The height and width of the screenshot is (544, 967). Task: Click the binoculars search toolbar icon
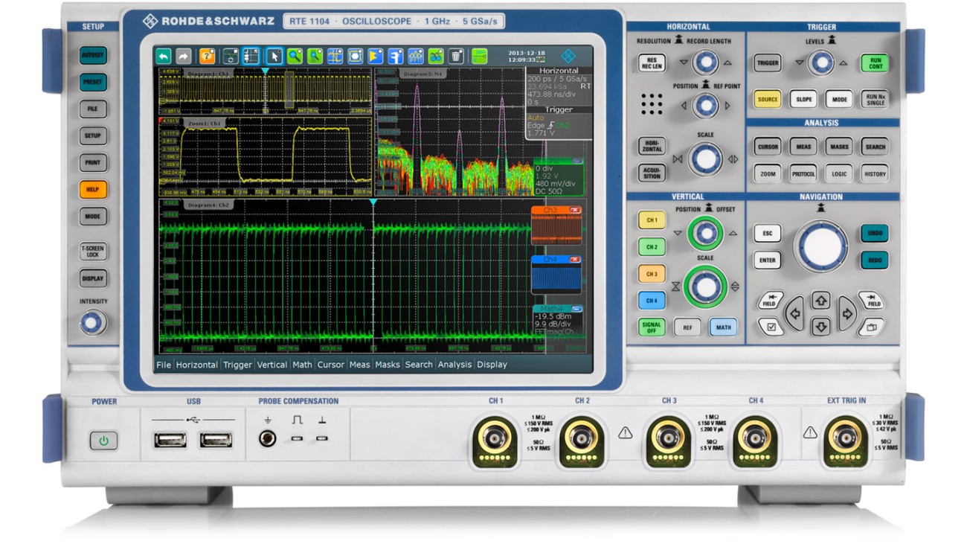point(435,57)
